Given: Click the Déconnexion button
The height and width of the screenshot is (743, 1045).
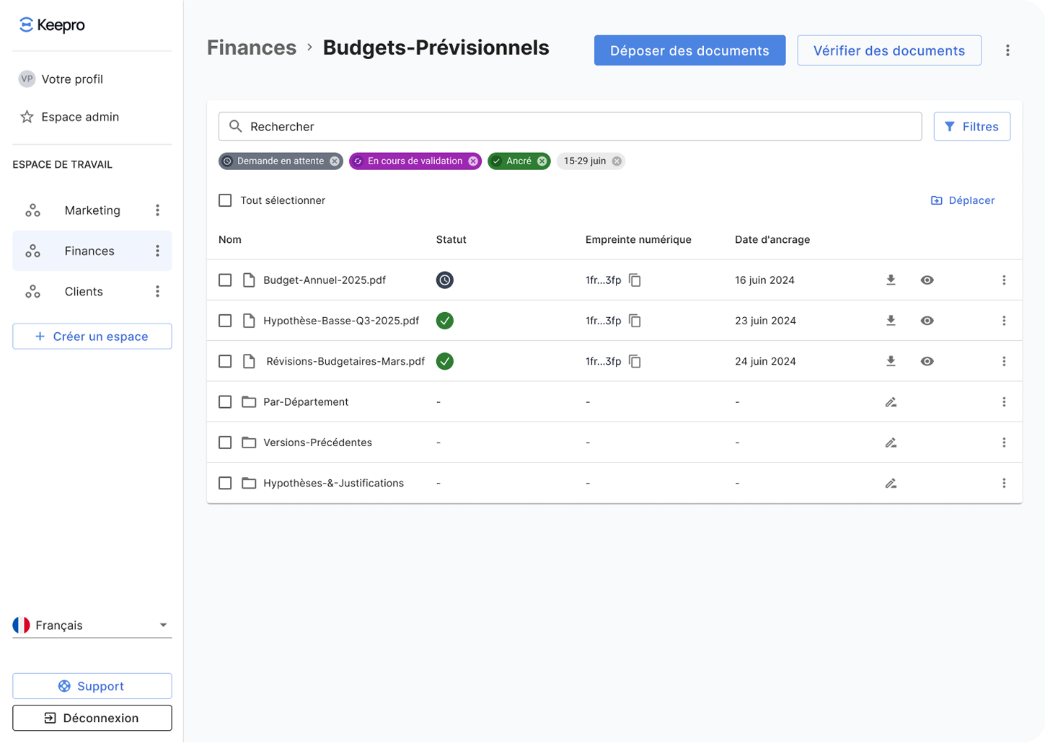Looking at the screenshot, I should pos(92,718).
